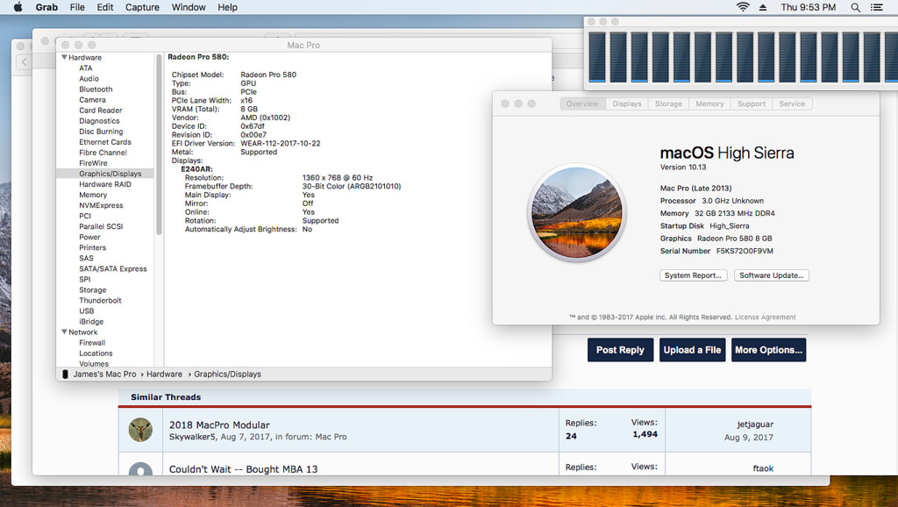The height and width of the screenshot is (507, 898).
Task: Select Fibre Channel in the sidebar
Action: [x=103, y=153]
